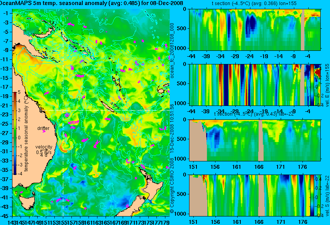The image size is (330, 225).
Task: Click the '-24' tick under the top temperature section
Action: click(x=249, y=56)
